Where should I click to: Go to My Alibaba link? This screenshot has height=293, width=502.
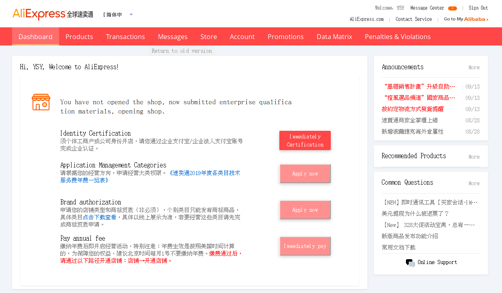[466, 19]
